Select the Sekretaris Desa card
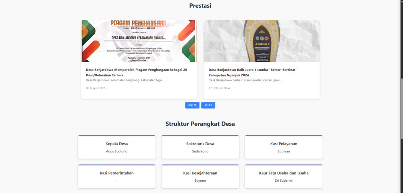Viewport: 403px width, 193px height. coord(200,147)
